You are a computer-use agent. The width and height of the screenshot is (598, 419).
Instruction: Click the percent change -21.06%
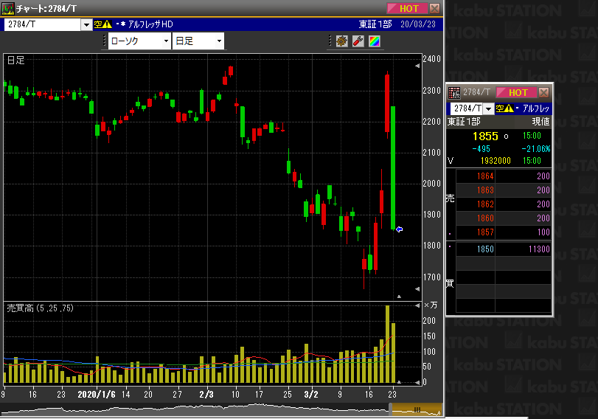pyautogui.click(x=536, y=149)
